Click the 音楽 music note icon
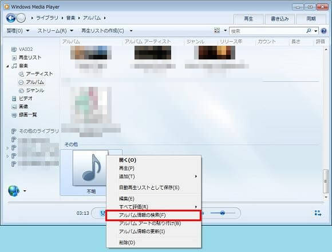Image resolution: width=332 pixels, height=252 pixels. (14, 66)
